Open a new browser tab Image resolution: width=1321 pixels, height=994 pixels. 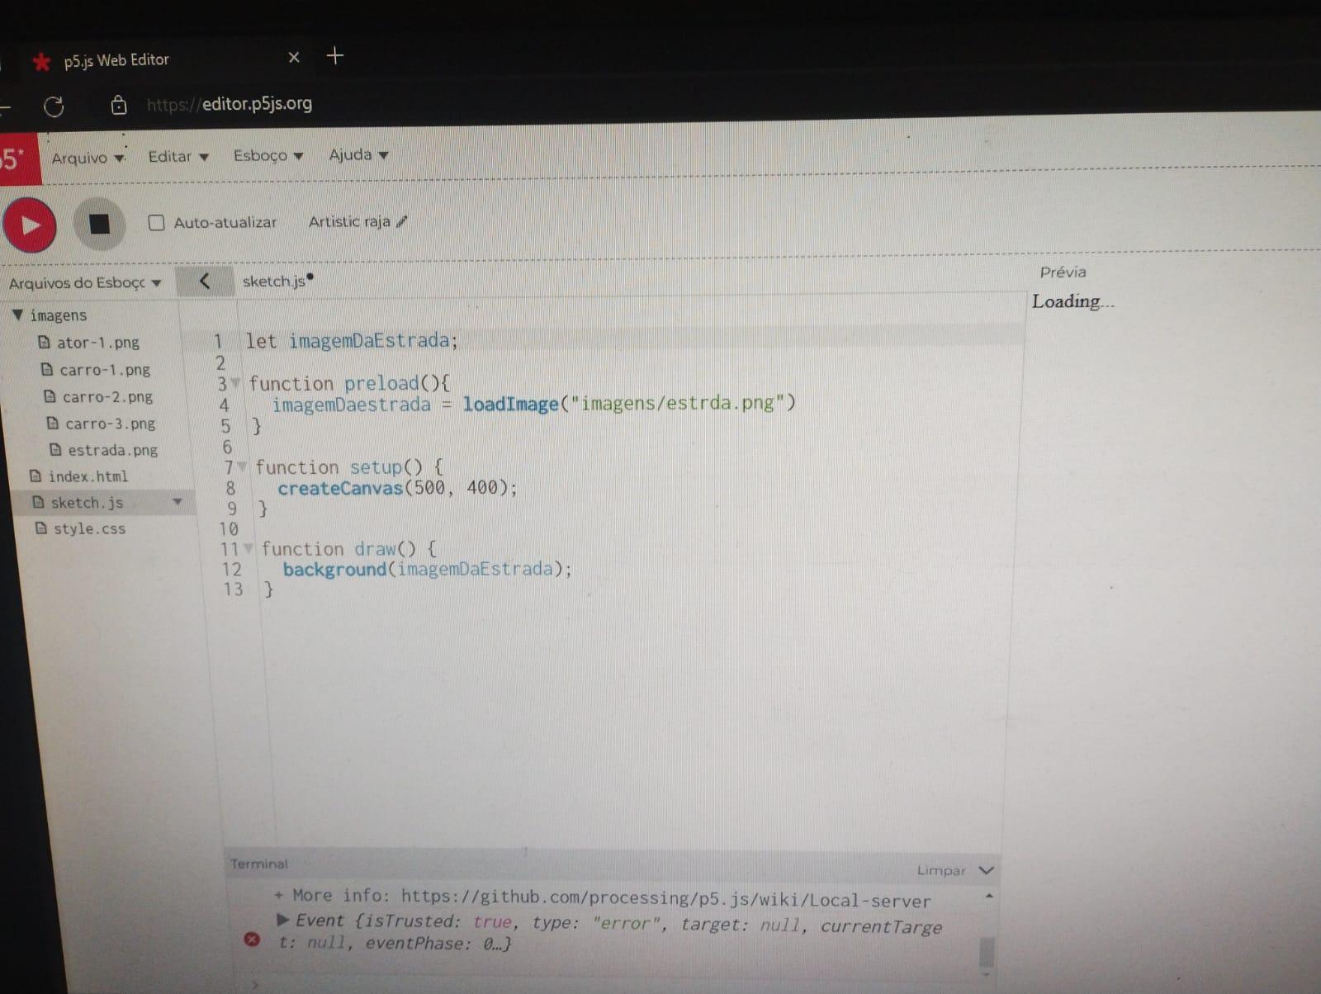[334, 55]
